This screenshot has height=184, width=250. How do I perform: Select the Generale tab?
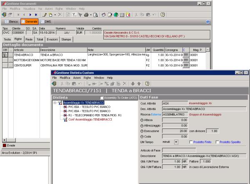click(x=29, y=22)
